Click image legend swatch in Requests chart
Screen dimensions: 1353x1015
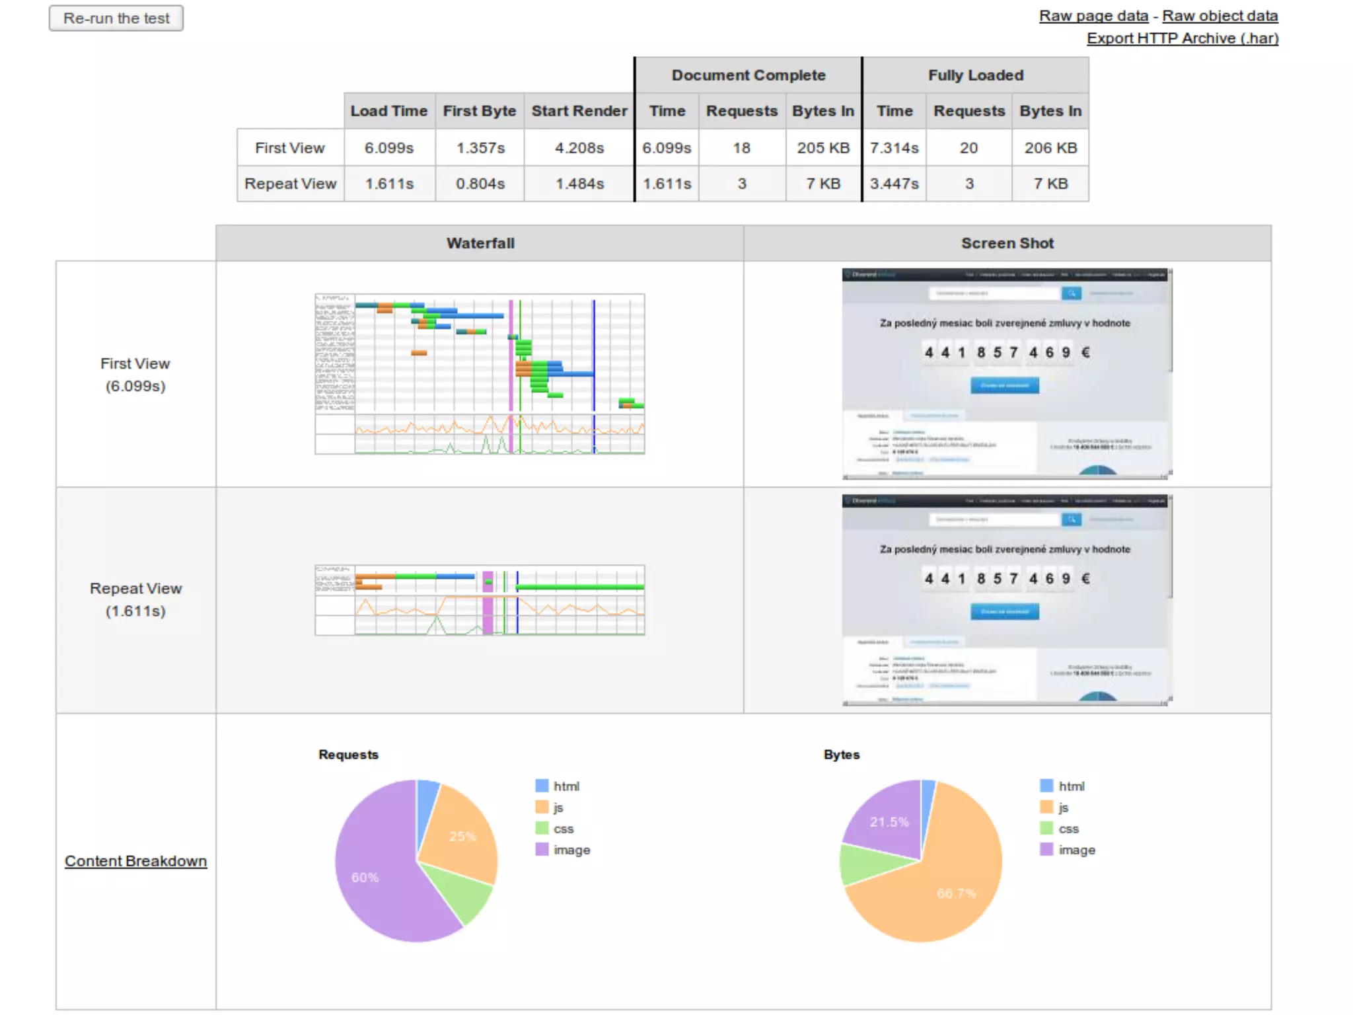click(x=542, y=849)
